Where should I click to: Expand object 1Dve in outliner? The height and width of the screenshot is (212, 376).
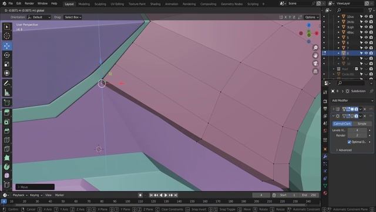coord(338,16)
